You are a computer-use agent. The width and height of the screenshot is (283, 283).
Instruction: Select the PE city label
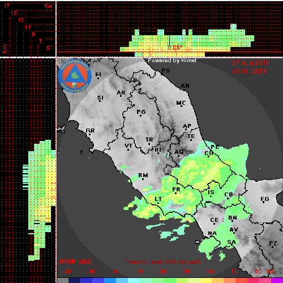tap(215, 147)
